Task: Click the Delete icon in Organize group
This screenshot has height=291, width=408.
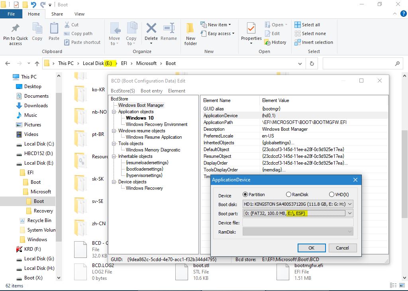Action: tap(151, 29)
